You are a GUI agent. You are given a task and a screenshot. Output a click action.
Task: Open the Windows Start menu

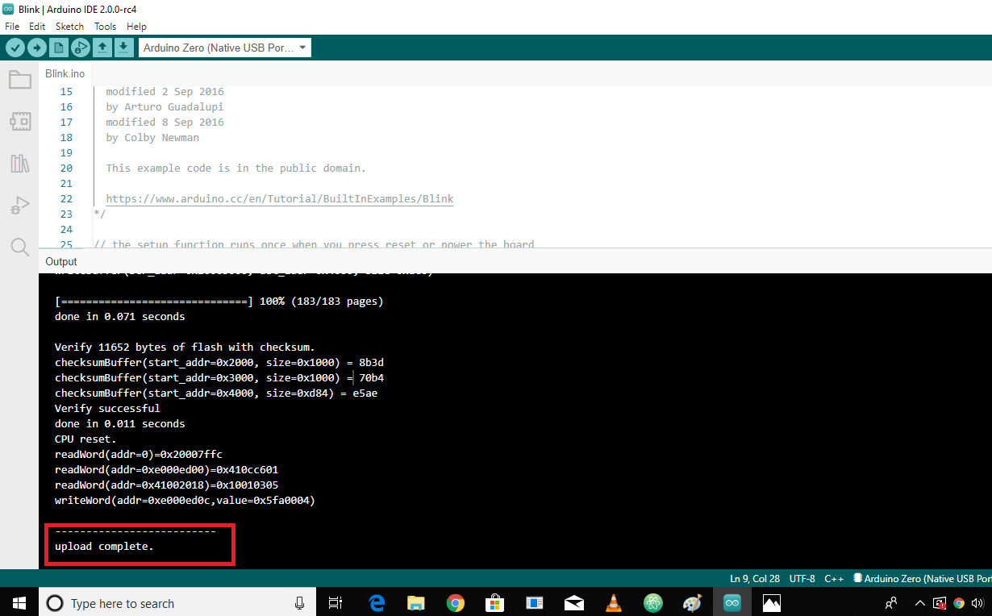[x=19, y=602]
